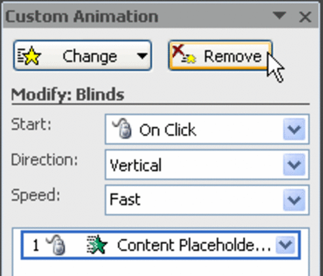This screenshot has width=323, height=276.
Task: Open the Custom Animation pane options arrow
Action: tap(280, 17)
